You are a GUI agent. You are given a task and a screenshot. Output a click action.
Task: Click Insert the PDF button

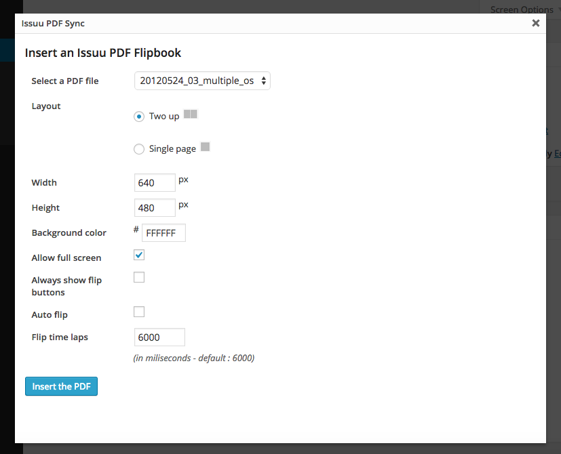click(61, 386)
